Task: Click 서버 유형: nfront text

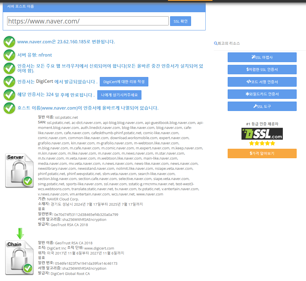Action: click(x=34, y=55)
